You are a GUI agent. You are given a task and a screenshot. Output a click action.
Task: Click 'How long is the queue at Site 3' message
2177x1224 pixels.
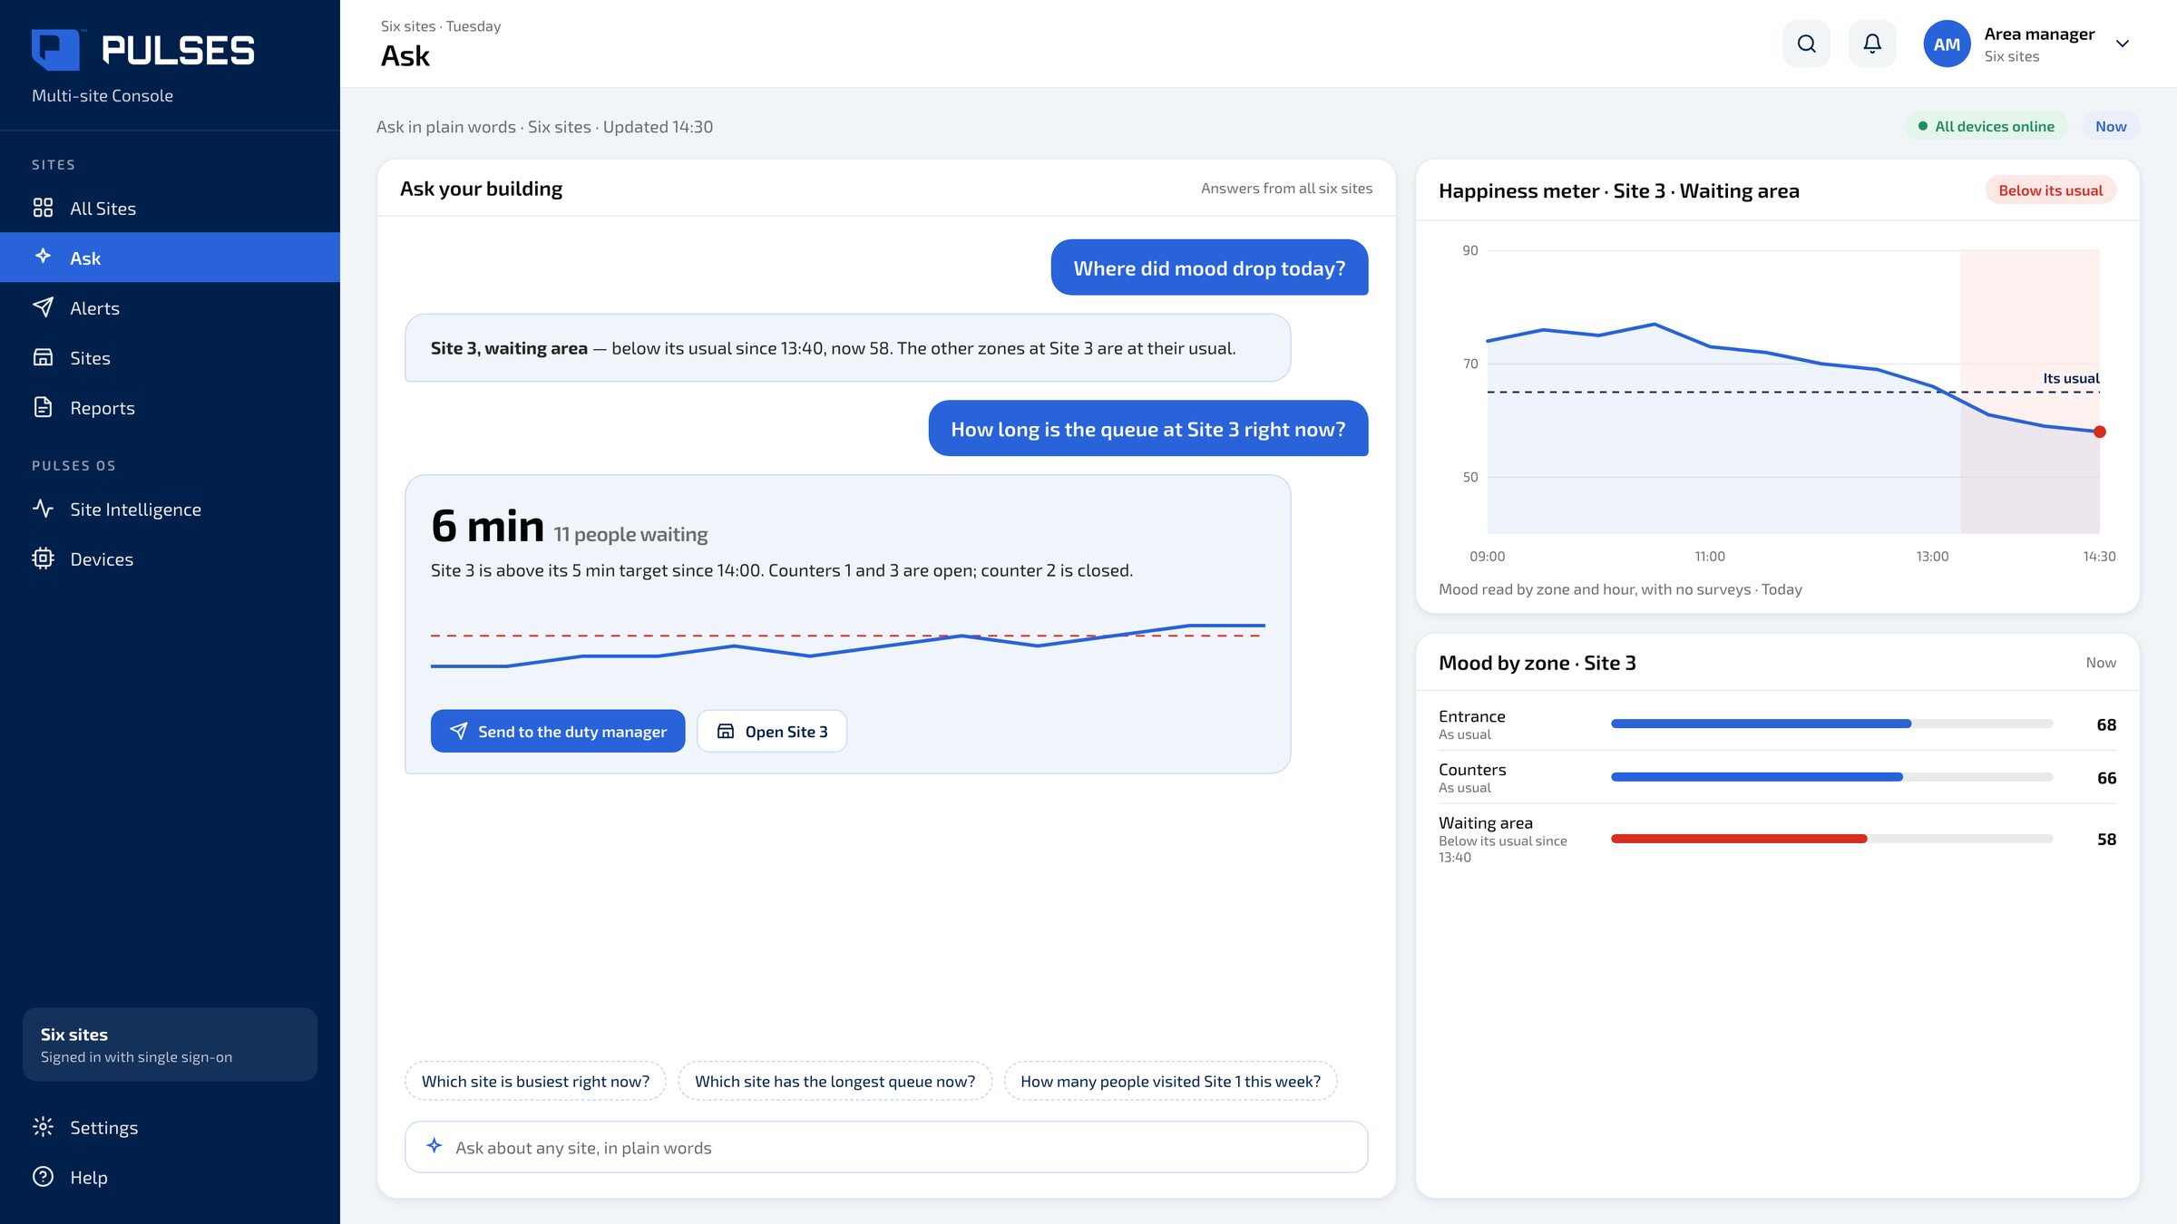[1147, 428]
